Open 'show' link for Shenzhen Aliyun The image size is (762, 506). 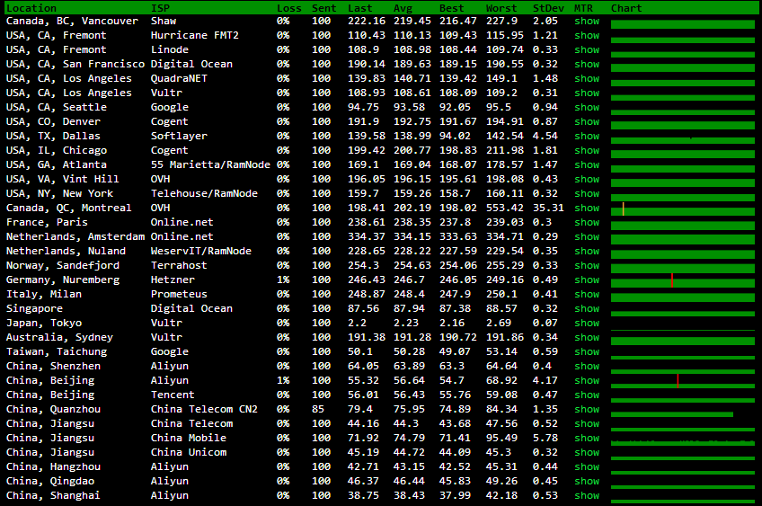pyautogui.click(x=587, y=366)
